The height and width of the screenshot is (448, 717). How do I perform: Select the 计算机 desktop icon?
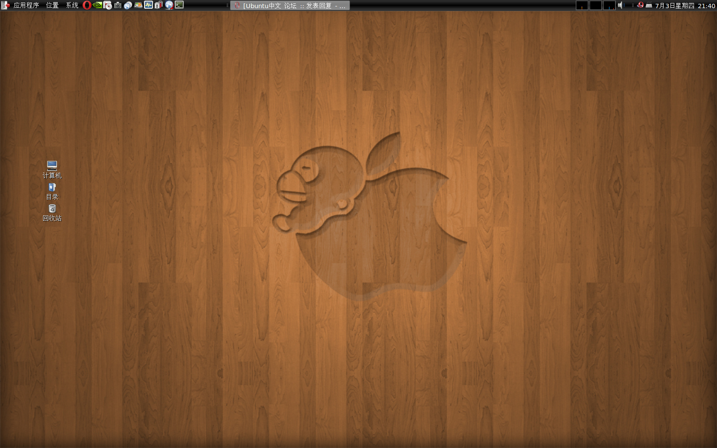tap(52, 169)
